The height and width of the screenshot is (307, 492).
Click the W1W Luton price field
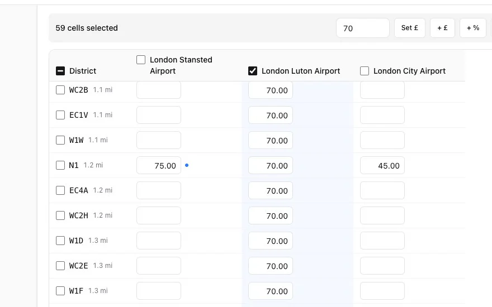(x=271, y=140)
